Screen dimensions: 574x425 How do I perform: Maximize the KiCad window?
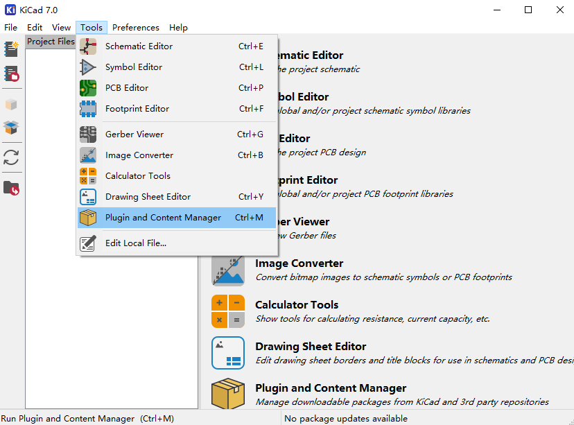[x=528, y=10]
